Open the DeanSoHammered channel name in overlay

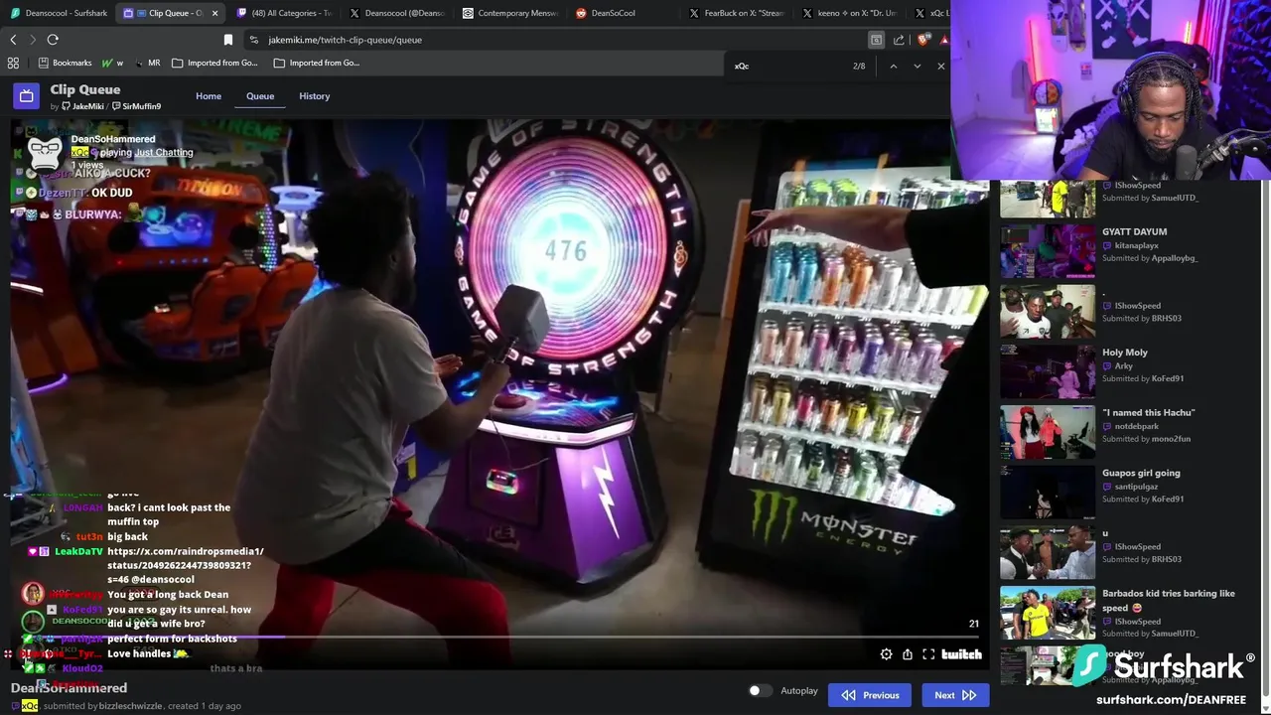tap(113, 139)
